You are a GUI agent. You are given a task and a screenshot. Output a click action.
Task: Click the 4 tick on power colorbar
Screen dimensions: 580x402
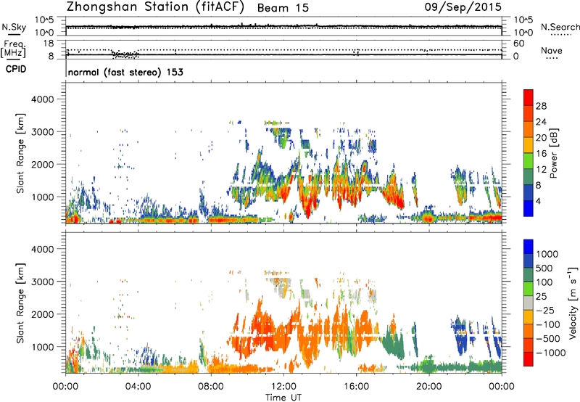(x=538, y=201)
